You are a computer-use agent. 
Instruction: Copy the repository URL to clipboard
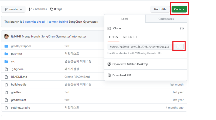(x=178, y=47)
